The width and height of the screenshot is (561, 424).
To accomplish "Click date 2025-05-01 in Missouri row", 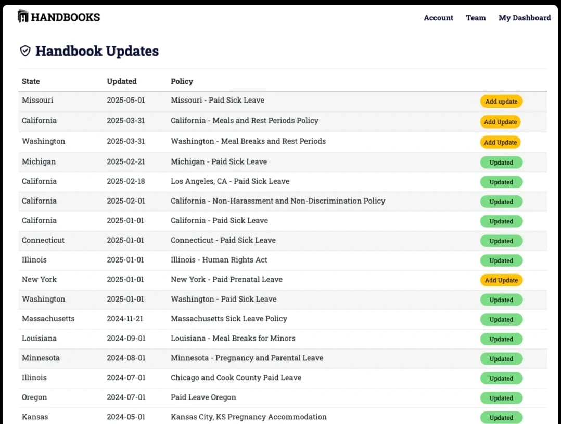I will coord(126,100).
